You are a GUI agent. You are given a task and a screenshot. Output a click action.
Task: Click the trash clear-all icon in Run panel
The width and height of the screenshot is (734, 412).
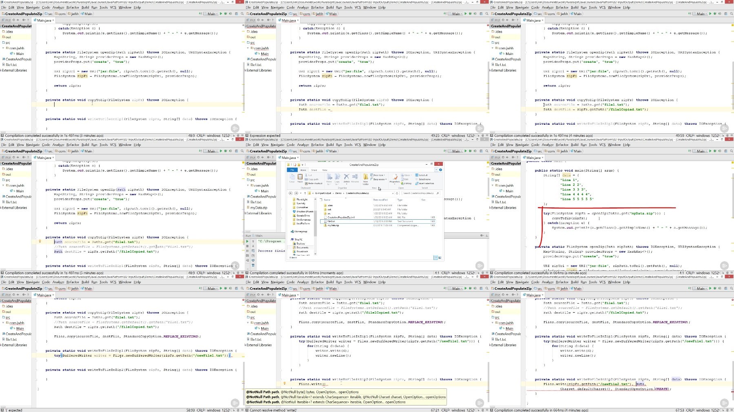point(253,265)
